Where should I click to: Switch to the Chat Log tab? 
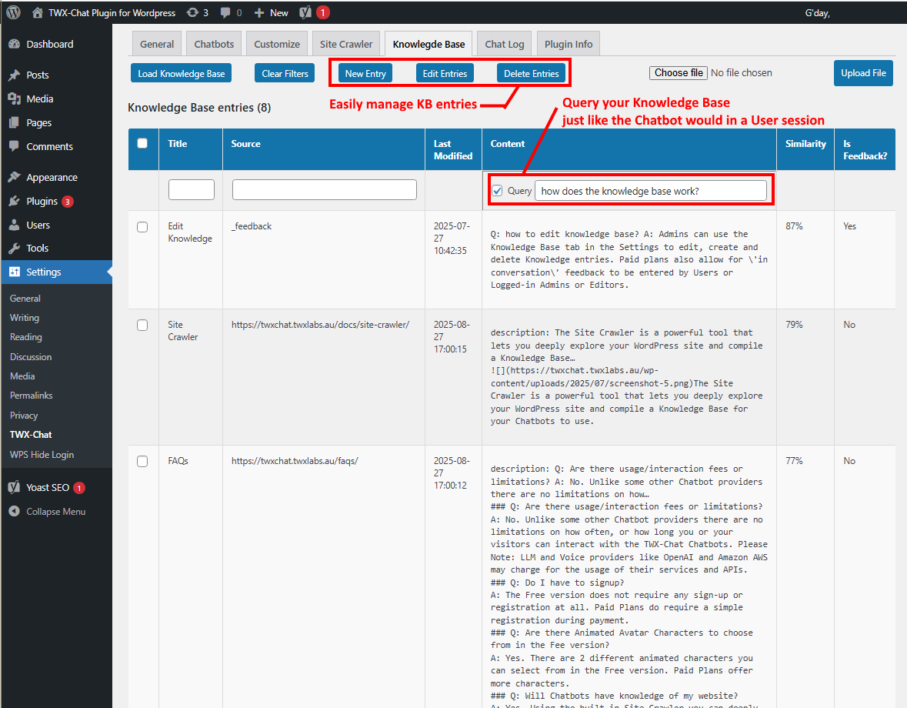[x=504, y=44]
